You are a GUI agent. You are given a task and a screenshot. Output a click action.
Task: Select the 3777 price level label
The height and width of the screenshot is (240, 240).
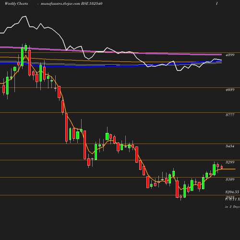coord(230,115)
